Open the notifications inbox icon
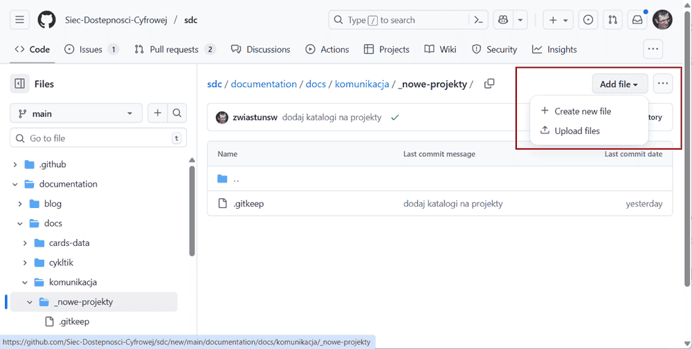 tap(636, 20)
